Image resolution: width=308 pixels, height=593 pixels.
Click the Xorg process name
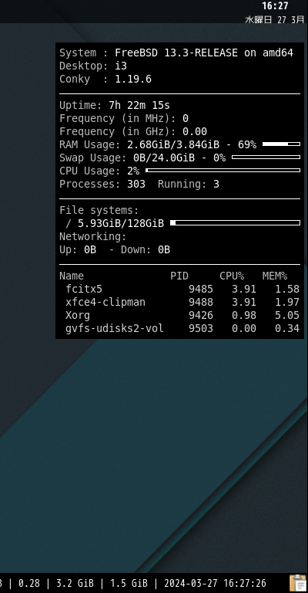(x=78, y=315)
